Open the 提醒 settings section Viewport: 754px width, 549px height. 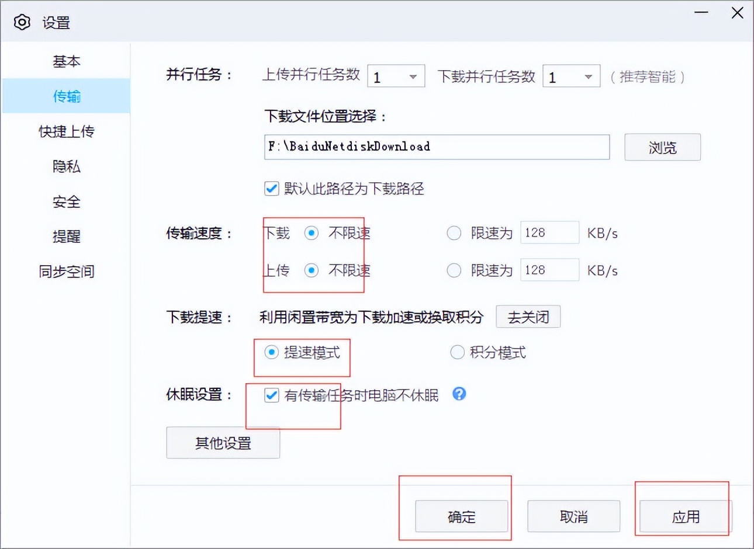[66, 237]
